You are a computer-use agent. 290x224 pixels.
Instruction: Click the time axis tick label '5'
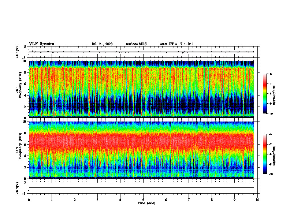click(143, 200)
